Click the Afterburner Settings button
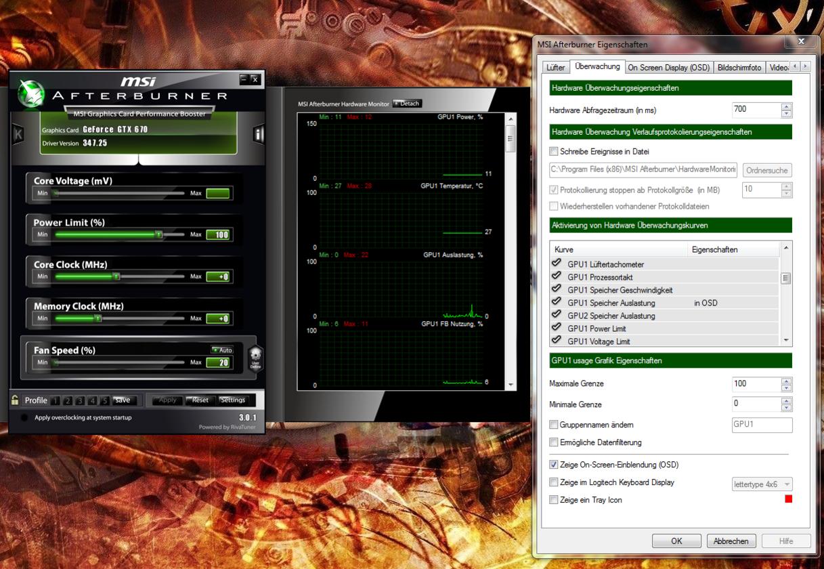This screenshot has width=824, height=569. point(232,400)
